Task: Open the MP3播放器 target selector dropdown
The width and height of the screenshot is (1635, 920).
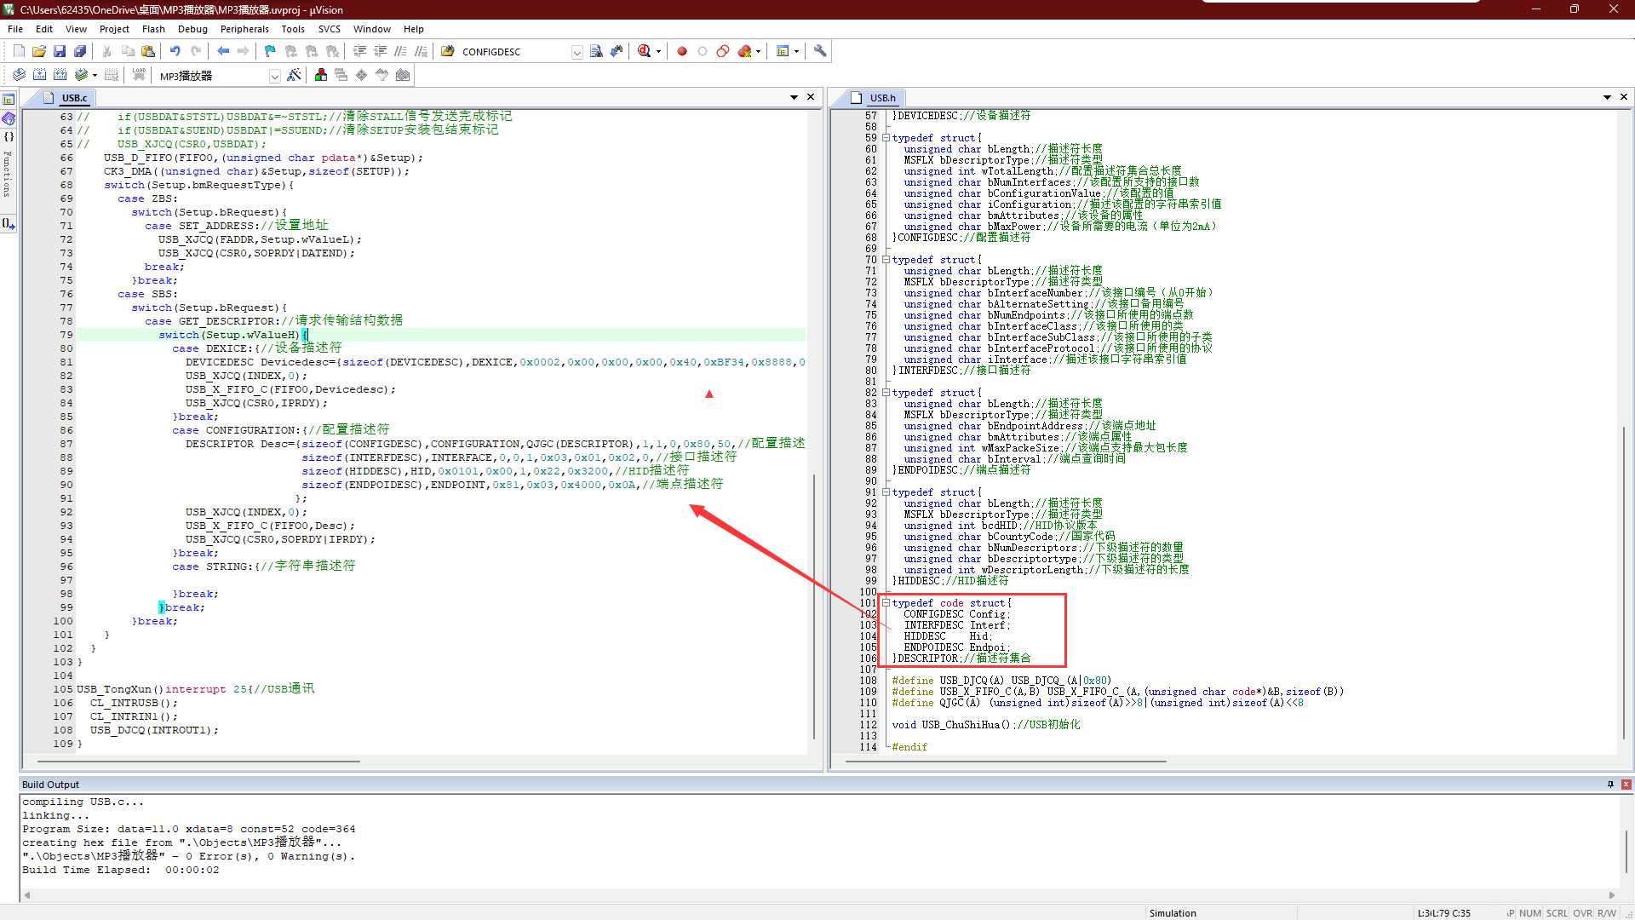Action: (x=275, y=76)
